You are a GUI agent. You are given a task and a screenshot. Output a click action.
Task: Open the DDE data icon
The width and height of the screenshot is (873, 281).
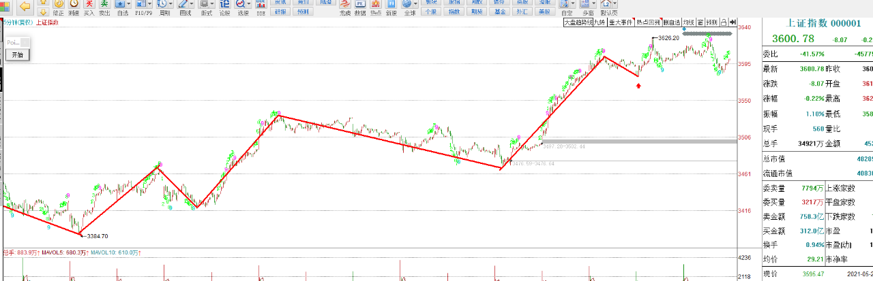pos(261,4)
